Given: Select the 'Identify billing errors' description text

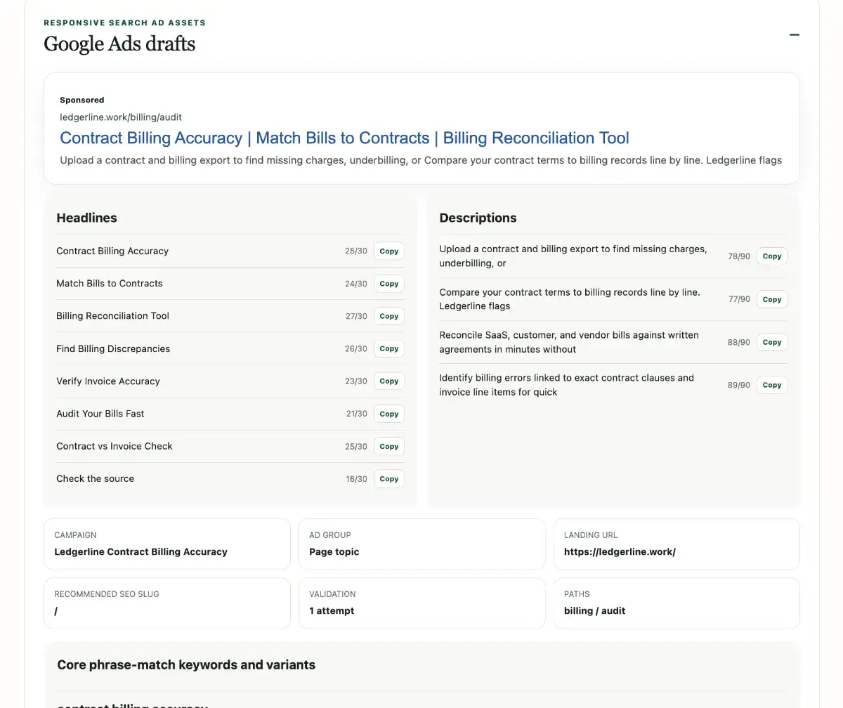Looking at the screenshot, I should (567, 385).
